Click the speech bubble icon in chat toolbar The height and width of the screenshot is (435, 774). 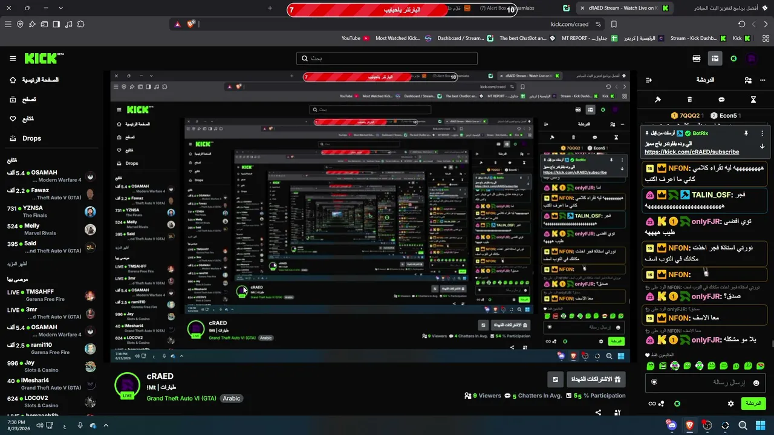tap(721, 100)
